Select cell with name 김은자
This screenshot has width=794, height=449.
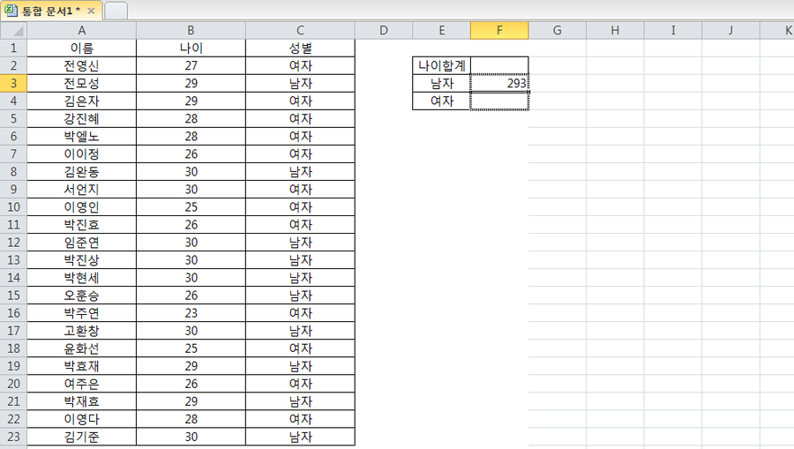coord(81,101)
